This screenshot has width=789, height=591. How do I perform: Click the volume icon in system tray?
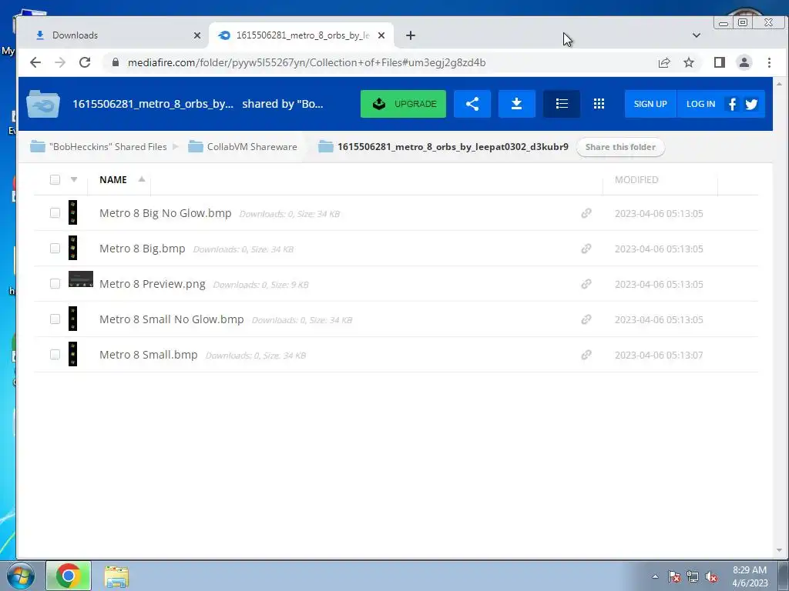point(711,577)
